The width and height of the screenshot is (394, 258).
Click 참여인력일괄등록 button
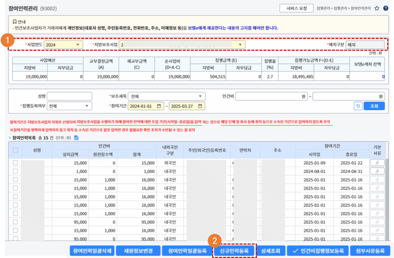click(x=187, y=251)
